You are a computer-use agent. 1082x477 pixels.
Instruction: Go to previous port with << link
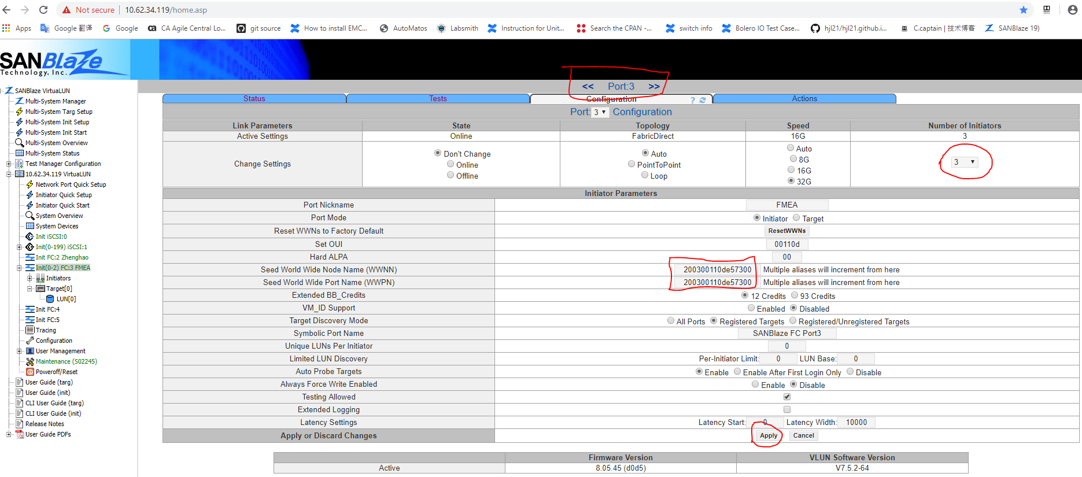point(588,86)
